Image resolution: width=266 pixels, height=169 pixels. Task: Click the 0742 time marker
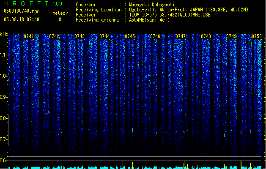coord(54,36)
